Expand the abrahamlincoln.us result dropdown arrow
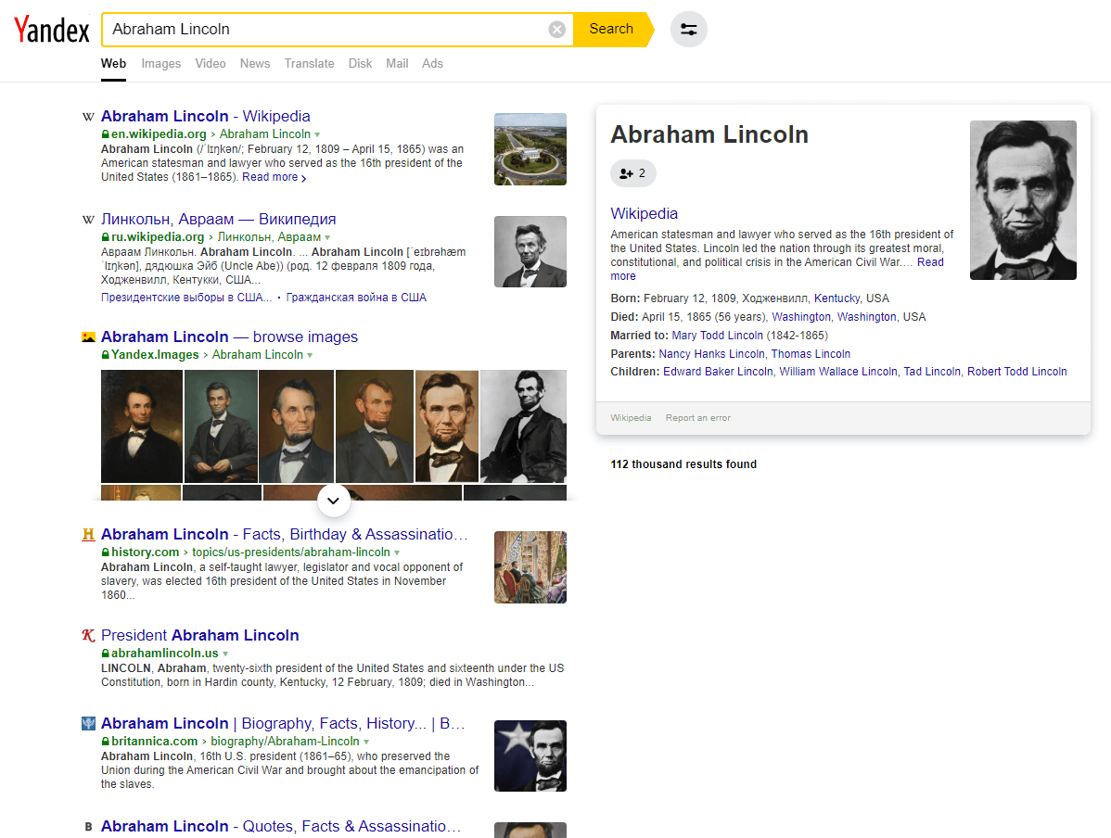 click(x=225, y=654)
